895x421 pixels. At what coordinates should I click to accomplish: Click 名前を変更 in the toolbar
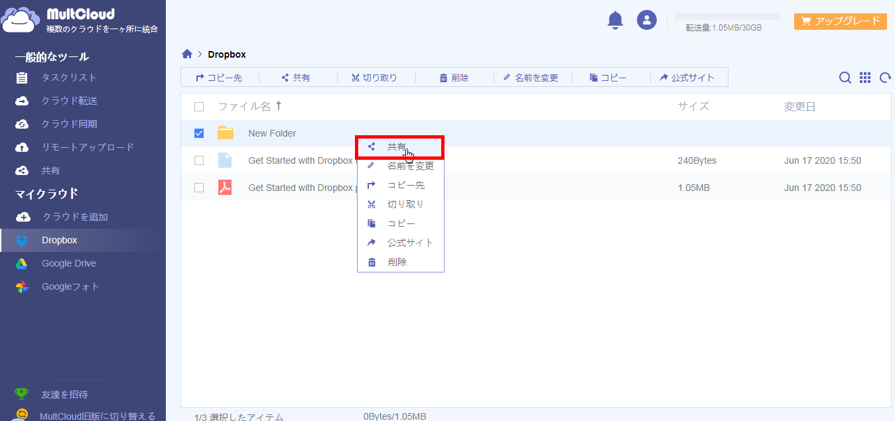(x=531, y=78)
